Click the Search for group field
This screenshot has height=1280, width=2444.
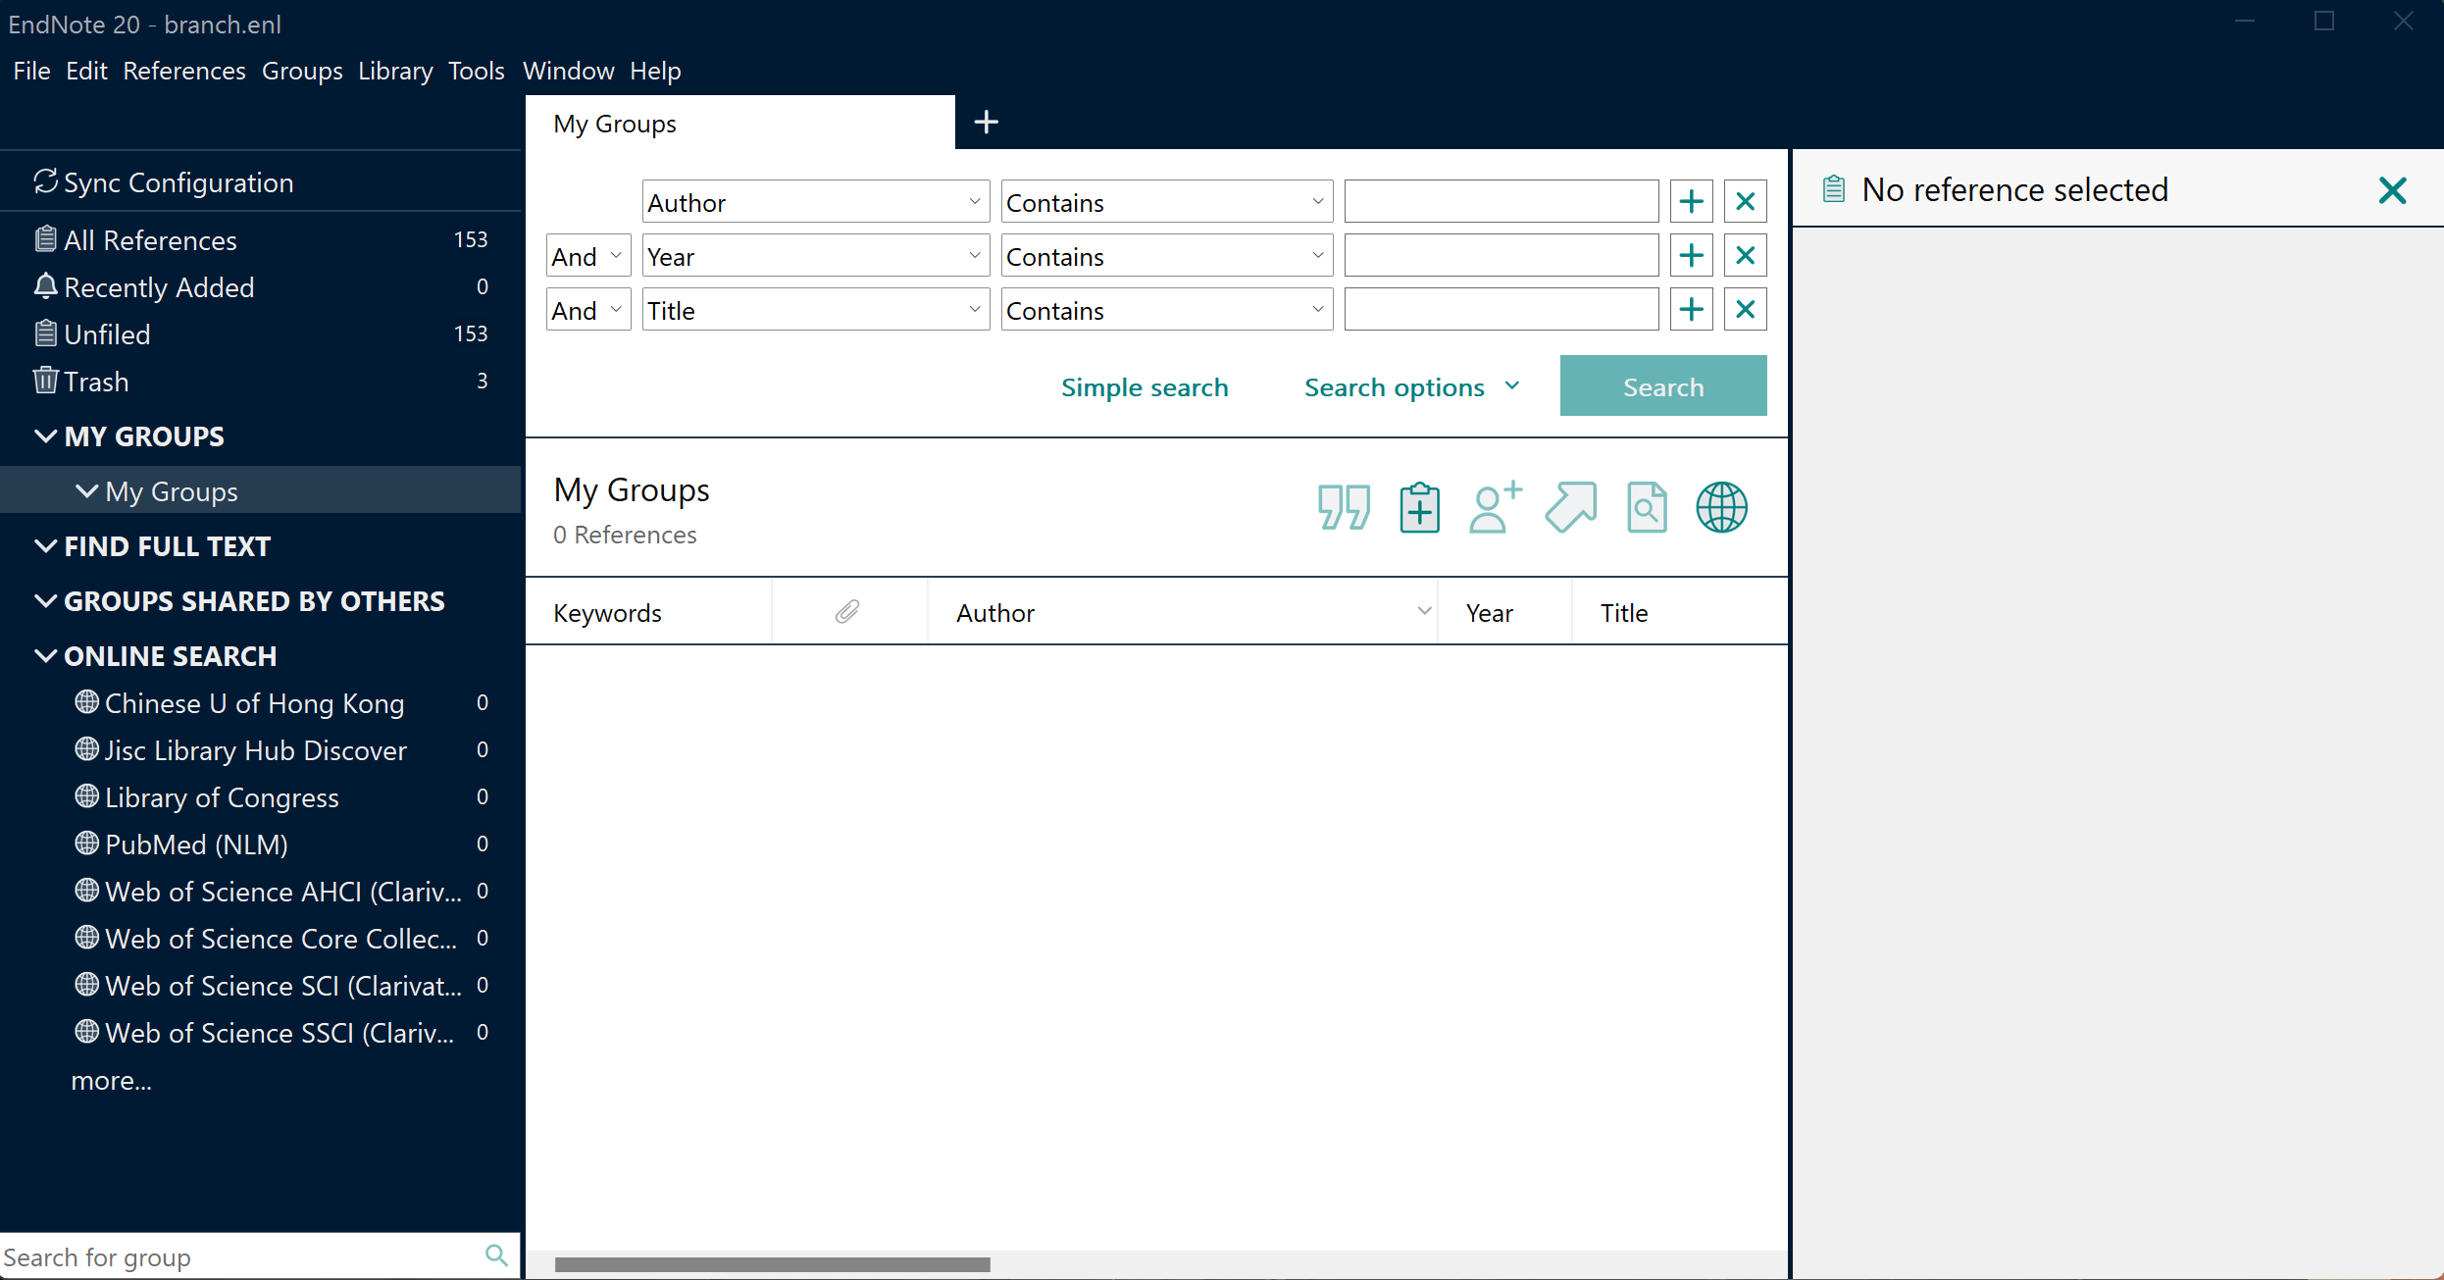235,1256
